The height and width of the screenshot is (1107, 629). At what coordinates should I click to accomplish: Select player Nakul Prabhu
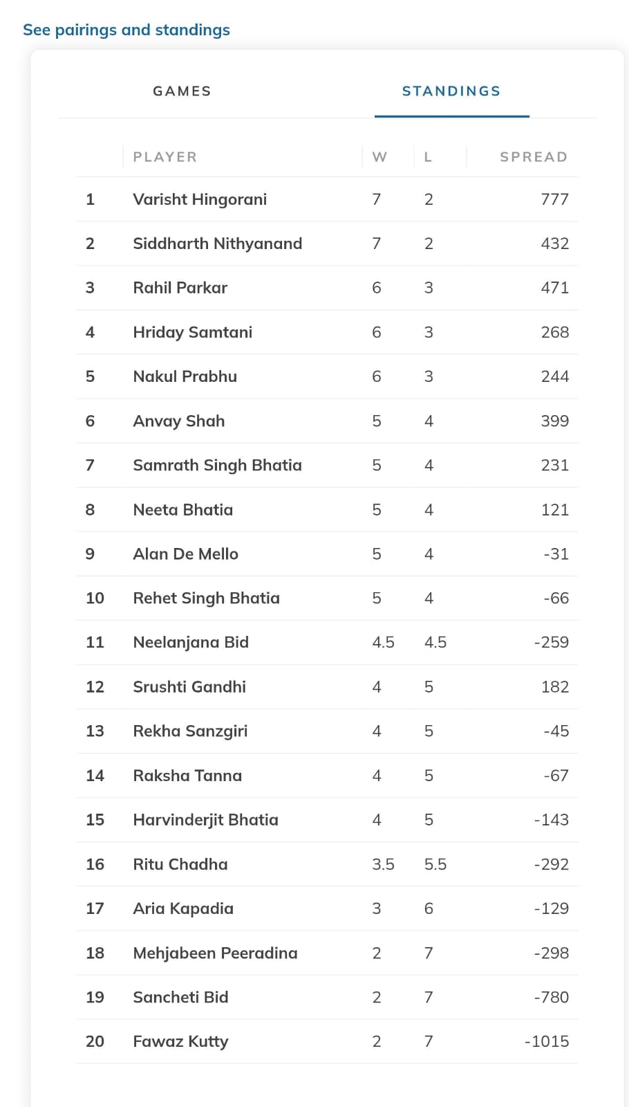185,376
